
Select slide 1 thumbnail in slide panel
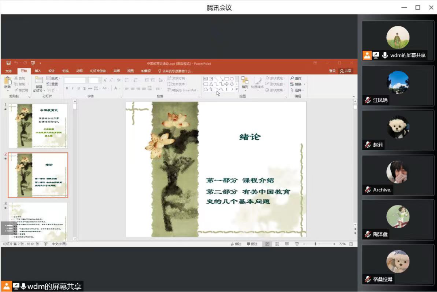[x=38, y=126]
